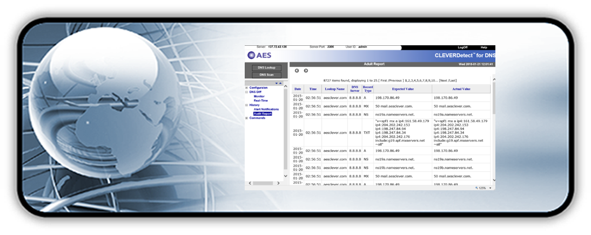Open Alert Notifications under History
The height and width of the screenshot is (235, 591).
click(266, 109)
